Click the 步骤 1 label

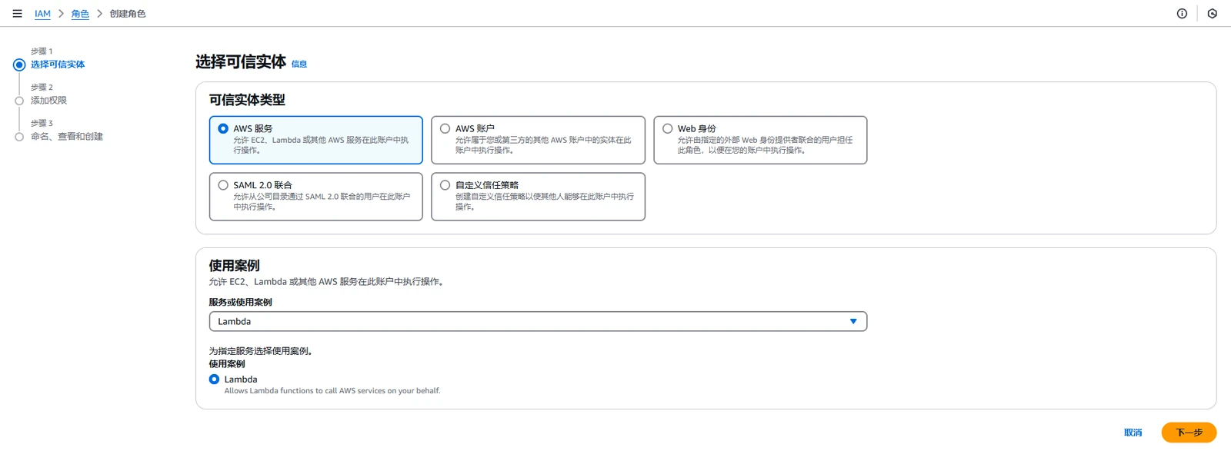pyautogui.click(x=42, y=51)
